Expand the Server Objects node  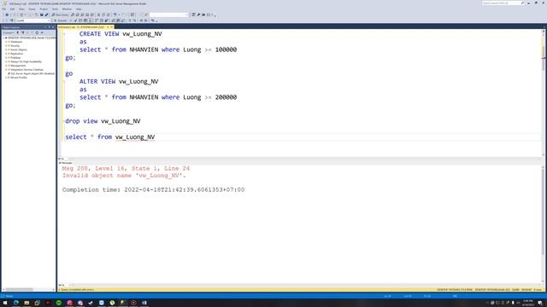[6, 49]
